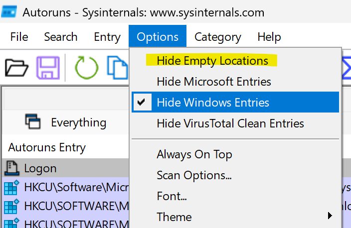Expand the Theme submenu arrow
The height and width of the screenshot is (228, 351).
coord(330,216)
